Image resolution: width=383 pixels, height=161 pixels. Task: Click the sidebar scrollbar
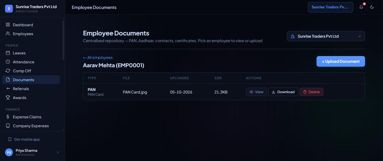click(63, 40)
